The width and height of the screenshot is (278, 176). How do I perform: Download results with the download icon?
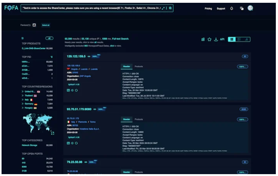click(x=216, y=39)
